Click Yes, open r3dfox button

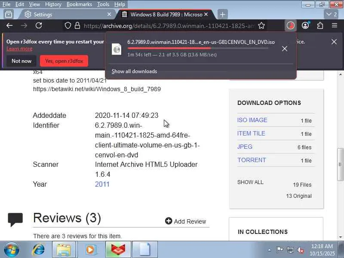tap(64, 61)
